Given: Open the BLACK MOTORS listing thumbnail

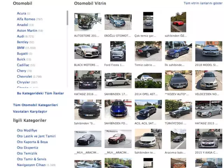Looking at the screenshot, I should [88, 51].
